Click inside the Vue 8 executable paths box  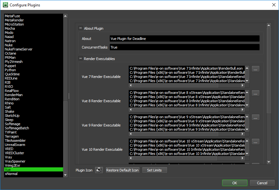point(187,99)
